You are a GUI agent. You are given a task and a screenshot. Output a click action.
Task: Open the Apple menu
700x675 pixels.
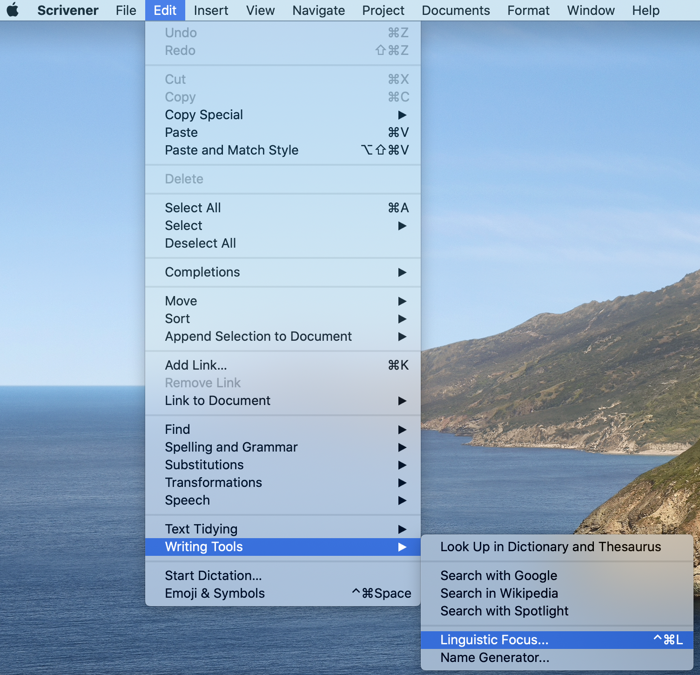pos(13,10)
